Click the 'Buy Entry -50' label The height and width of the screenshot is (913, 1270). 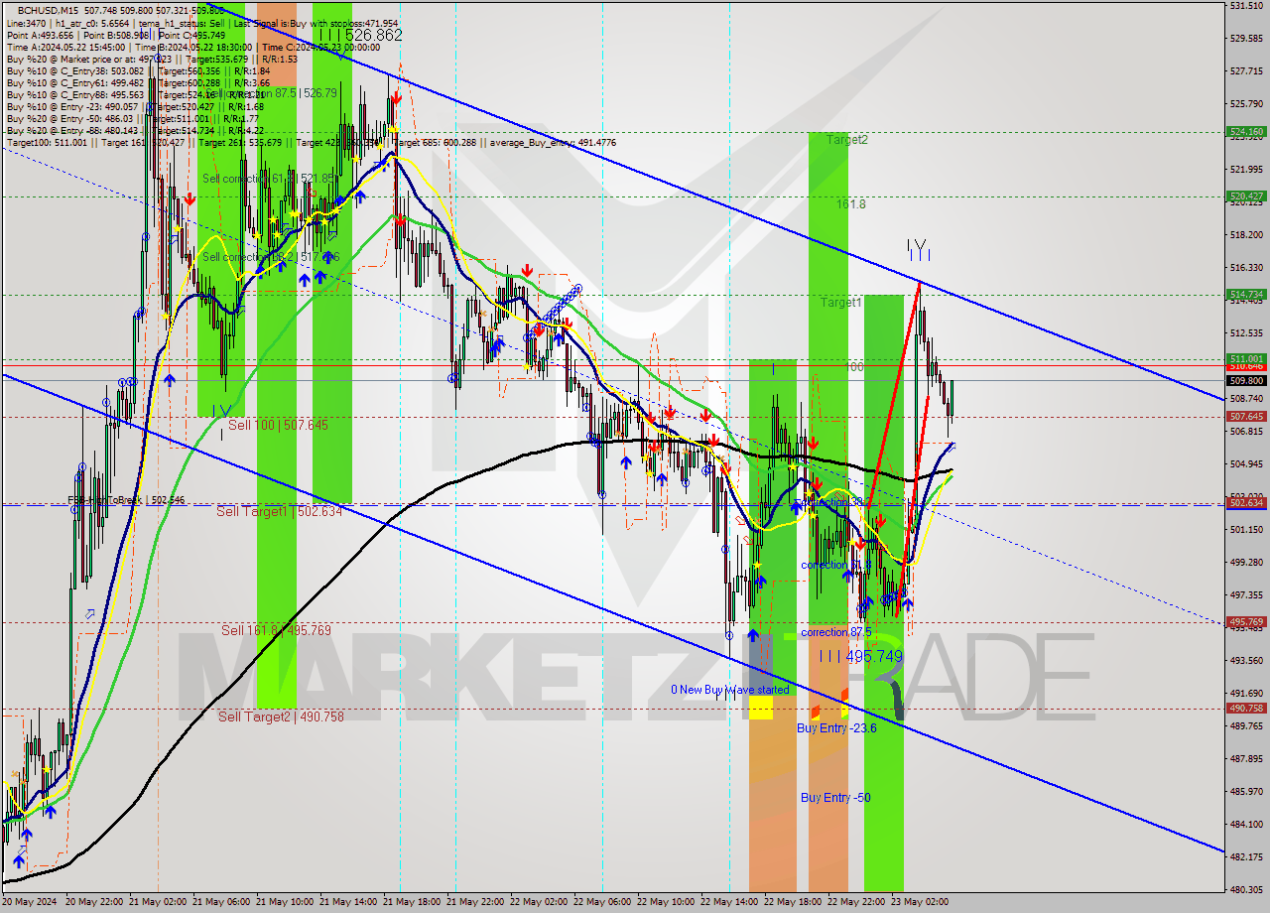[x=835, y=798]
